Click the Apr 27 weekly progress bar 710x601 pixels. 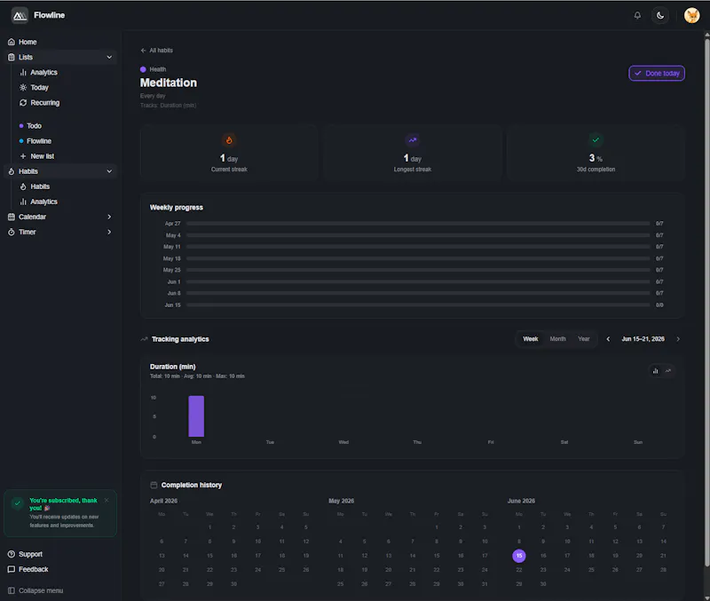coord(418,224)
